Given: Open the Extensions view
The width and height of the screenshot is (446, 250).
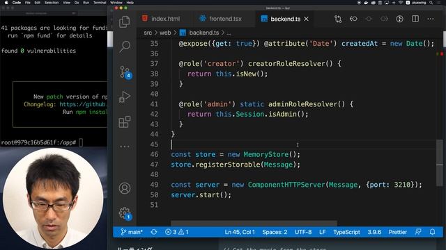Looking at the screenshot, I should [x=125, y=122].
